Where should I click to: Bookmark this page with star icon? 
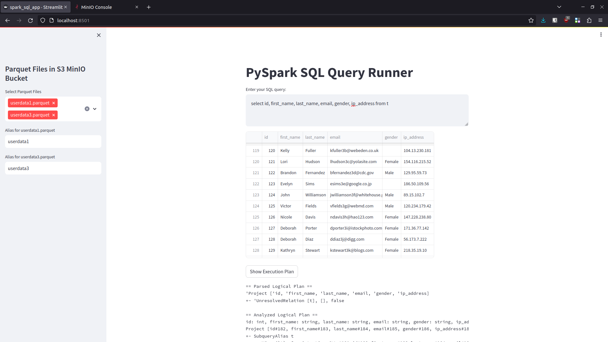[x=531, y=20]
